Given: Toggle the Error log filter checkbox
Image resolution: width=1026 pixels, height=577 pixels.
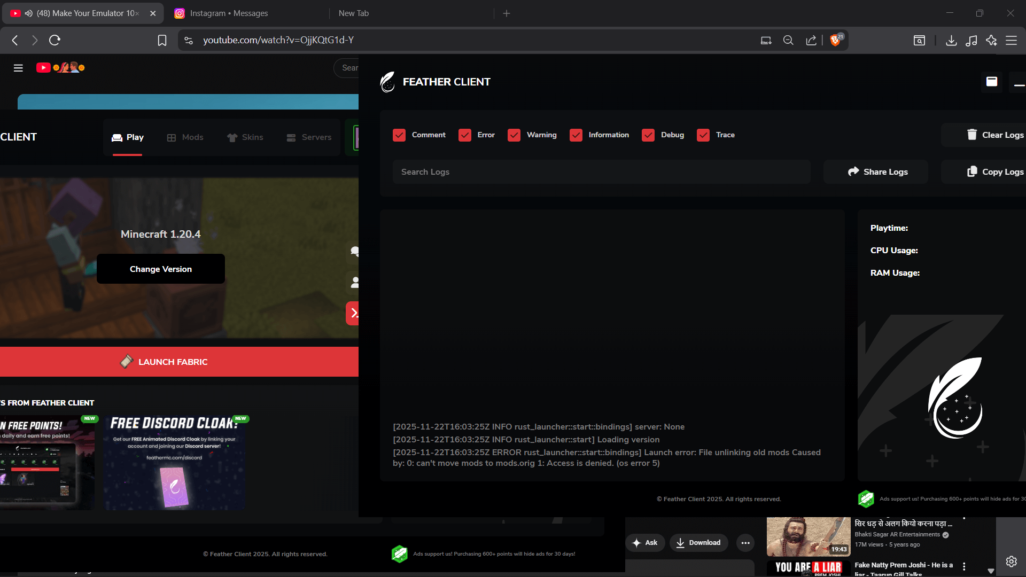Looking at the screenshot, I should pyautogui.click(x=465, y=135).
